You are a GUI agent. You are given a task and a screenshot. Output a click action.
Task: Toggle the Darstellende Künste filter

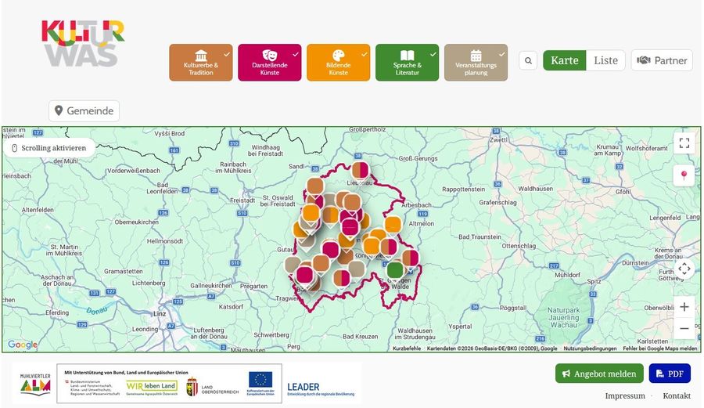[x=269, y=63]
